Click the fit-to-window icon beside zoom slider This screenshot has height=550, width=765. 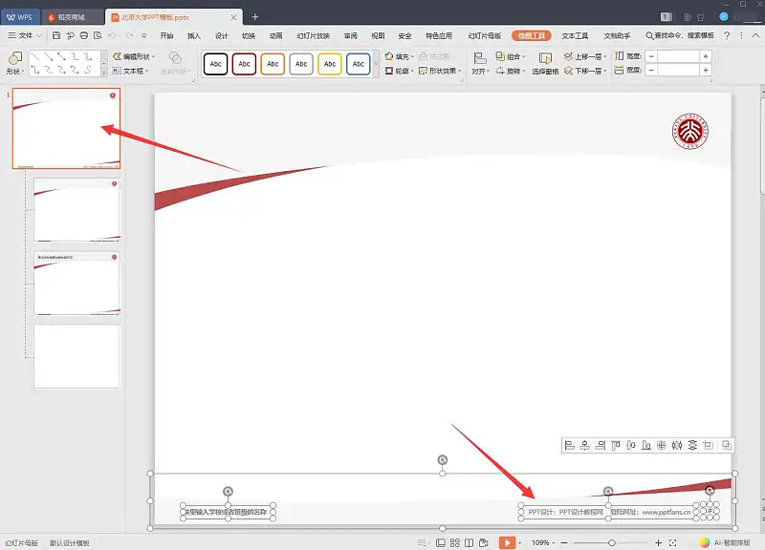[675, 542]
